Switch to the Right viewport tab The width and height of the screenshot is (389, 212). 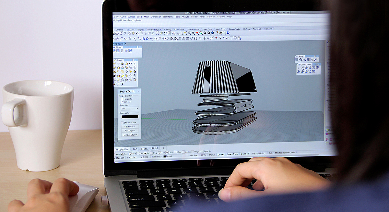coord(155,148)
